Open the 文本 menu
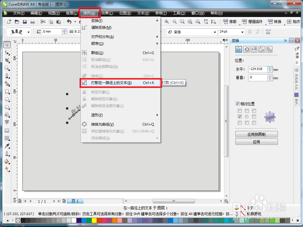303x227 pixels. (x=143, y=13)
